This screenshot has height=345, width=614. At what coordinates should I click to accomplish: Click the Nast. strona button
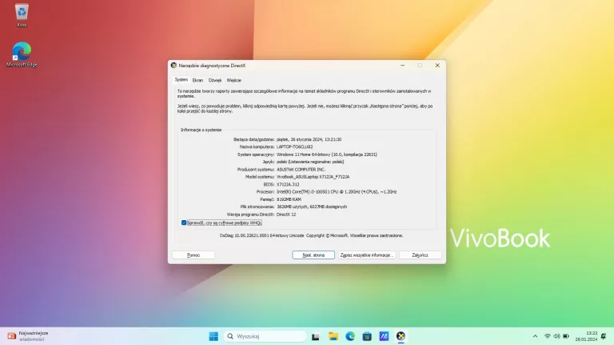(313, 255)
